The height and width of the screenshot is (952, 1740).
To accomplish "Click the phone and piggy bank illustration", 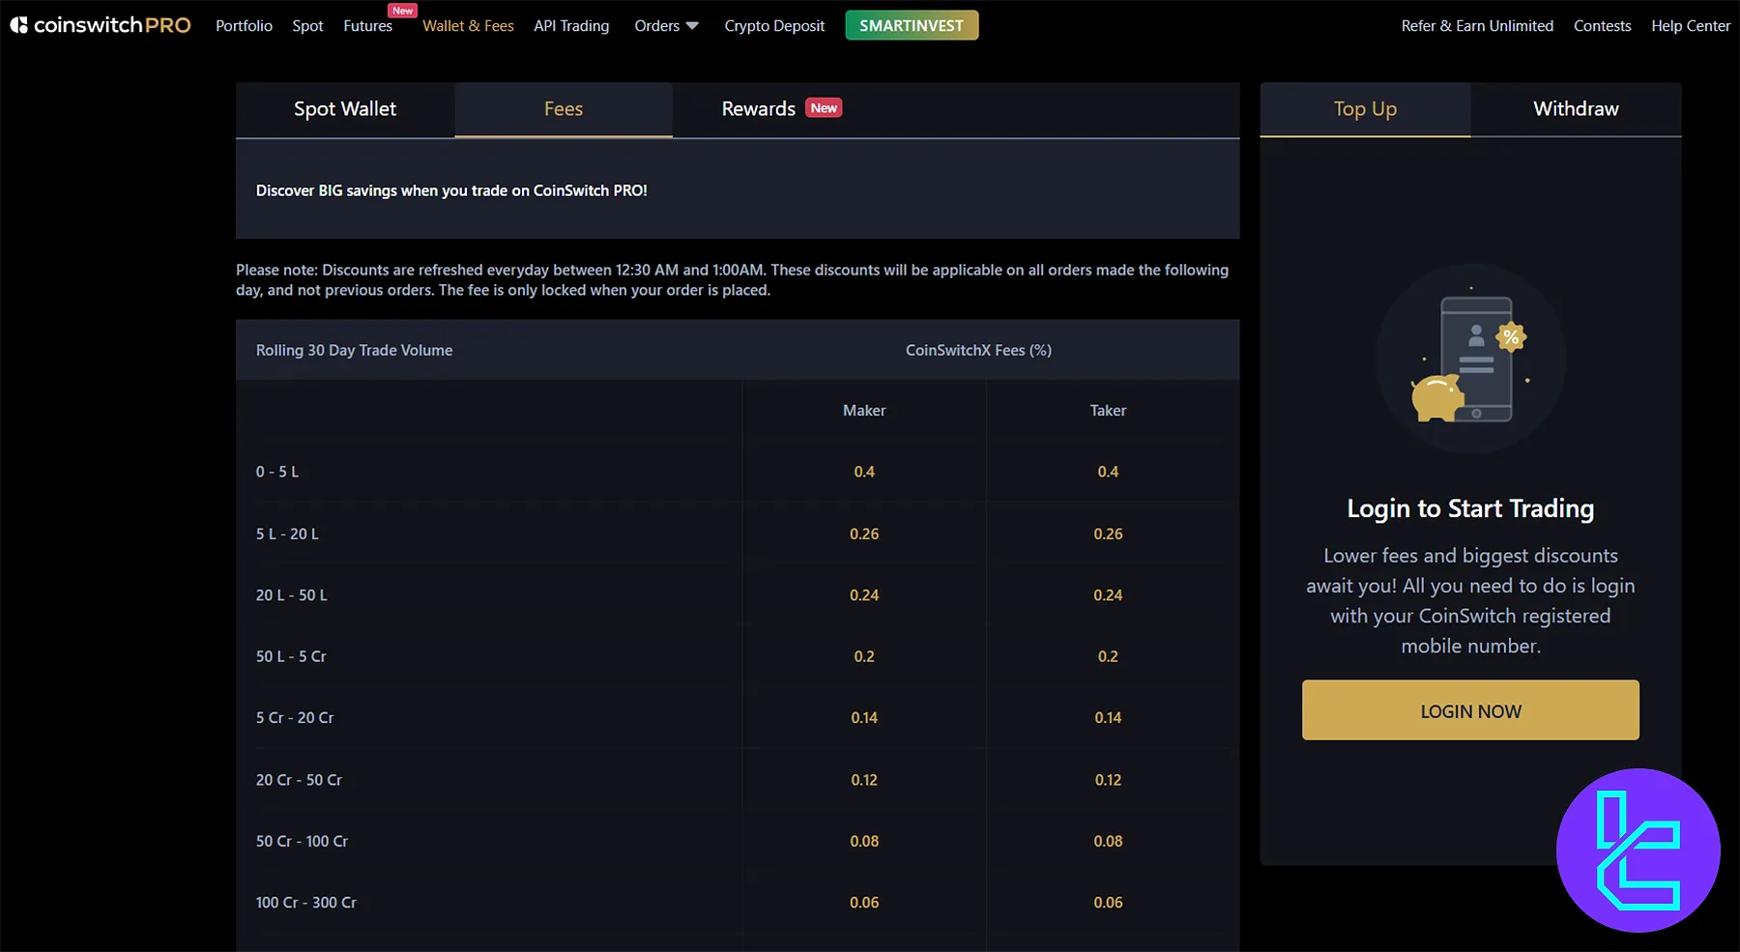I will pos(1470,359).
